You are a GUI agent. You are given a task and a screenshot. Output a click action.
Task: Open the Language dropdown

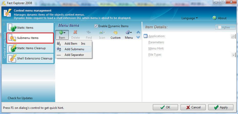190,18
